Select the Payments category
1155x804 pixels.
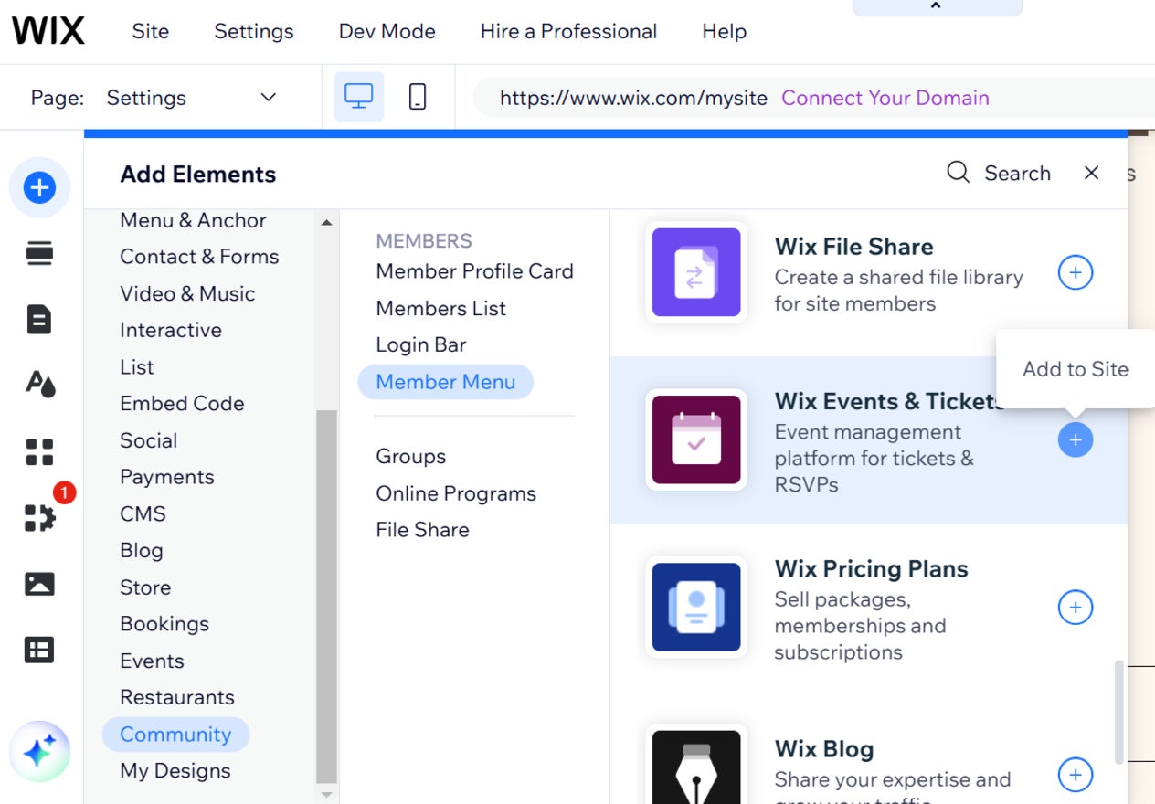click(167, 477)
